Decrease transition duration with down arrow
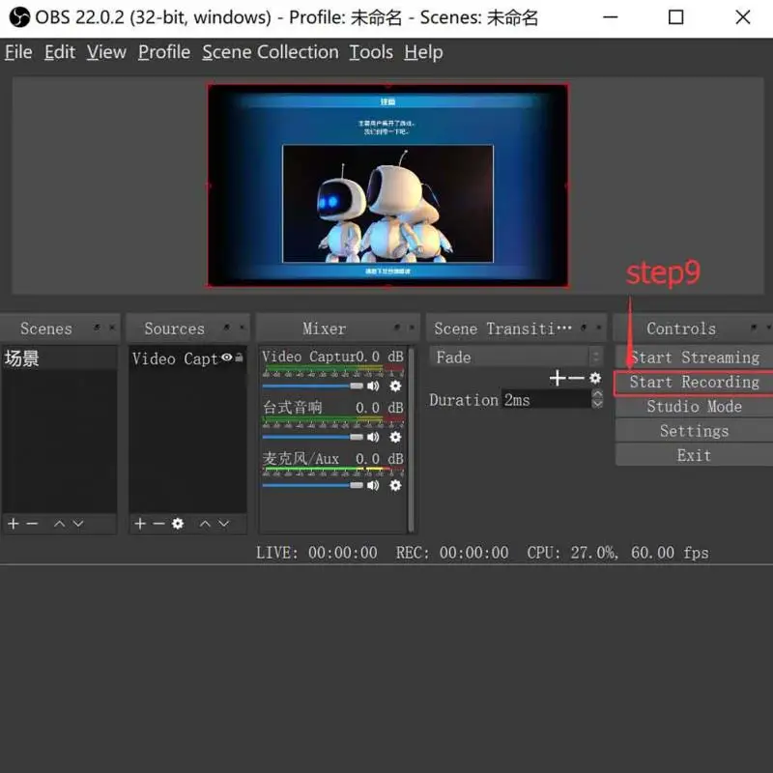Viewport: 773px width, 773px height. [x=597, y=404]
